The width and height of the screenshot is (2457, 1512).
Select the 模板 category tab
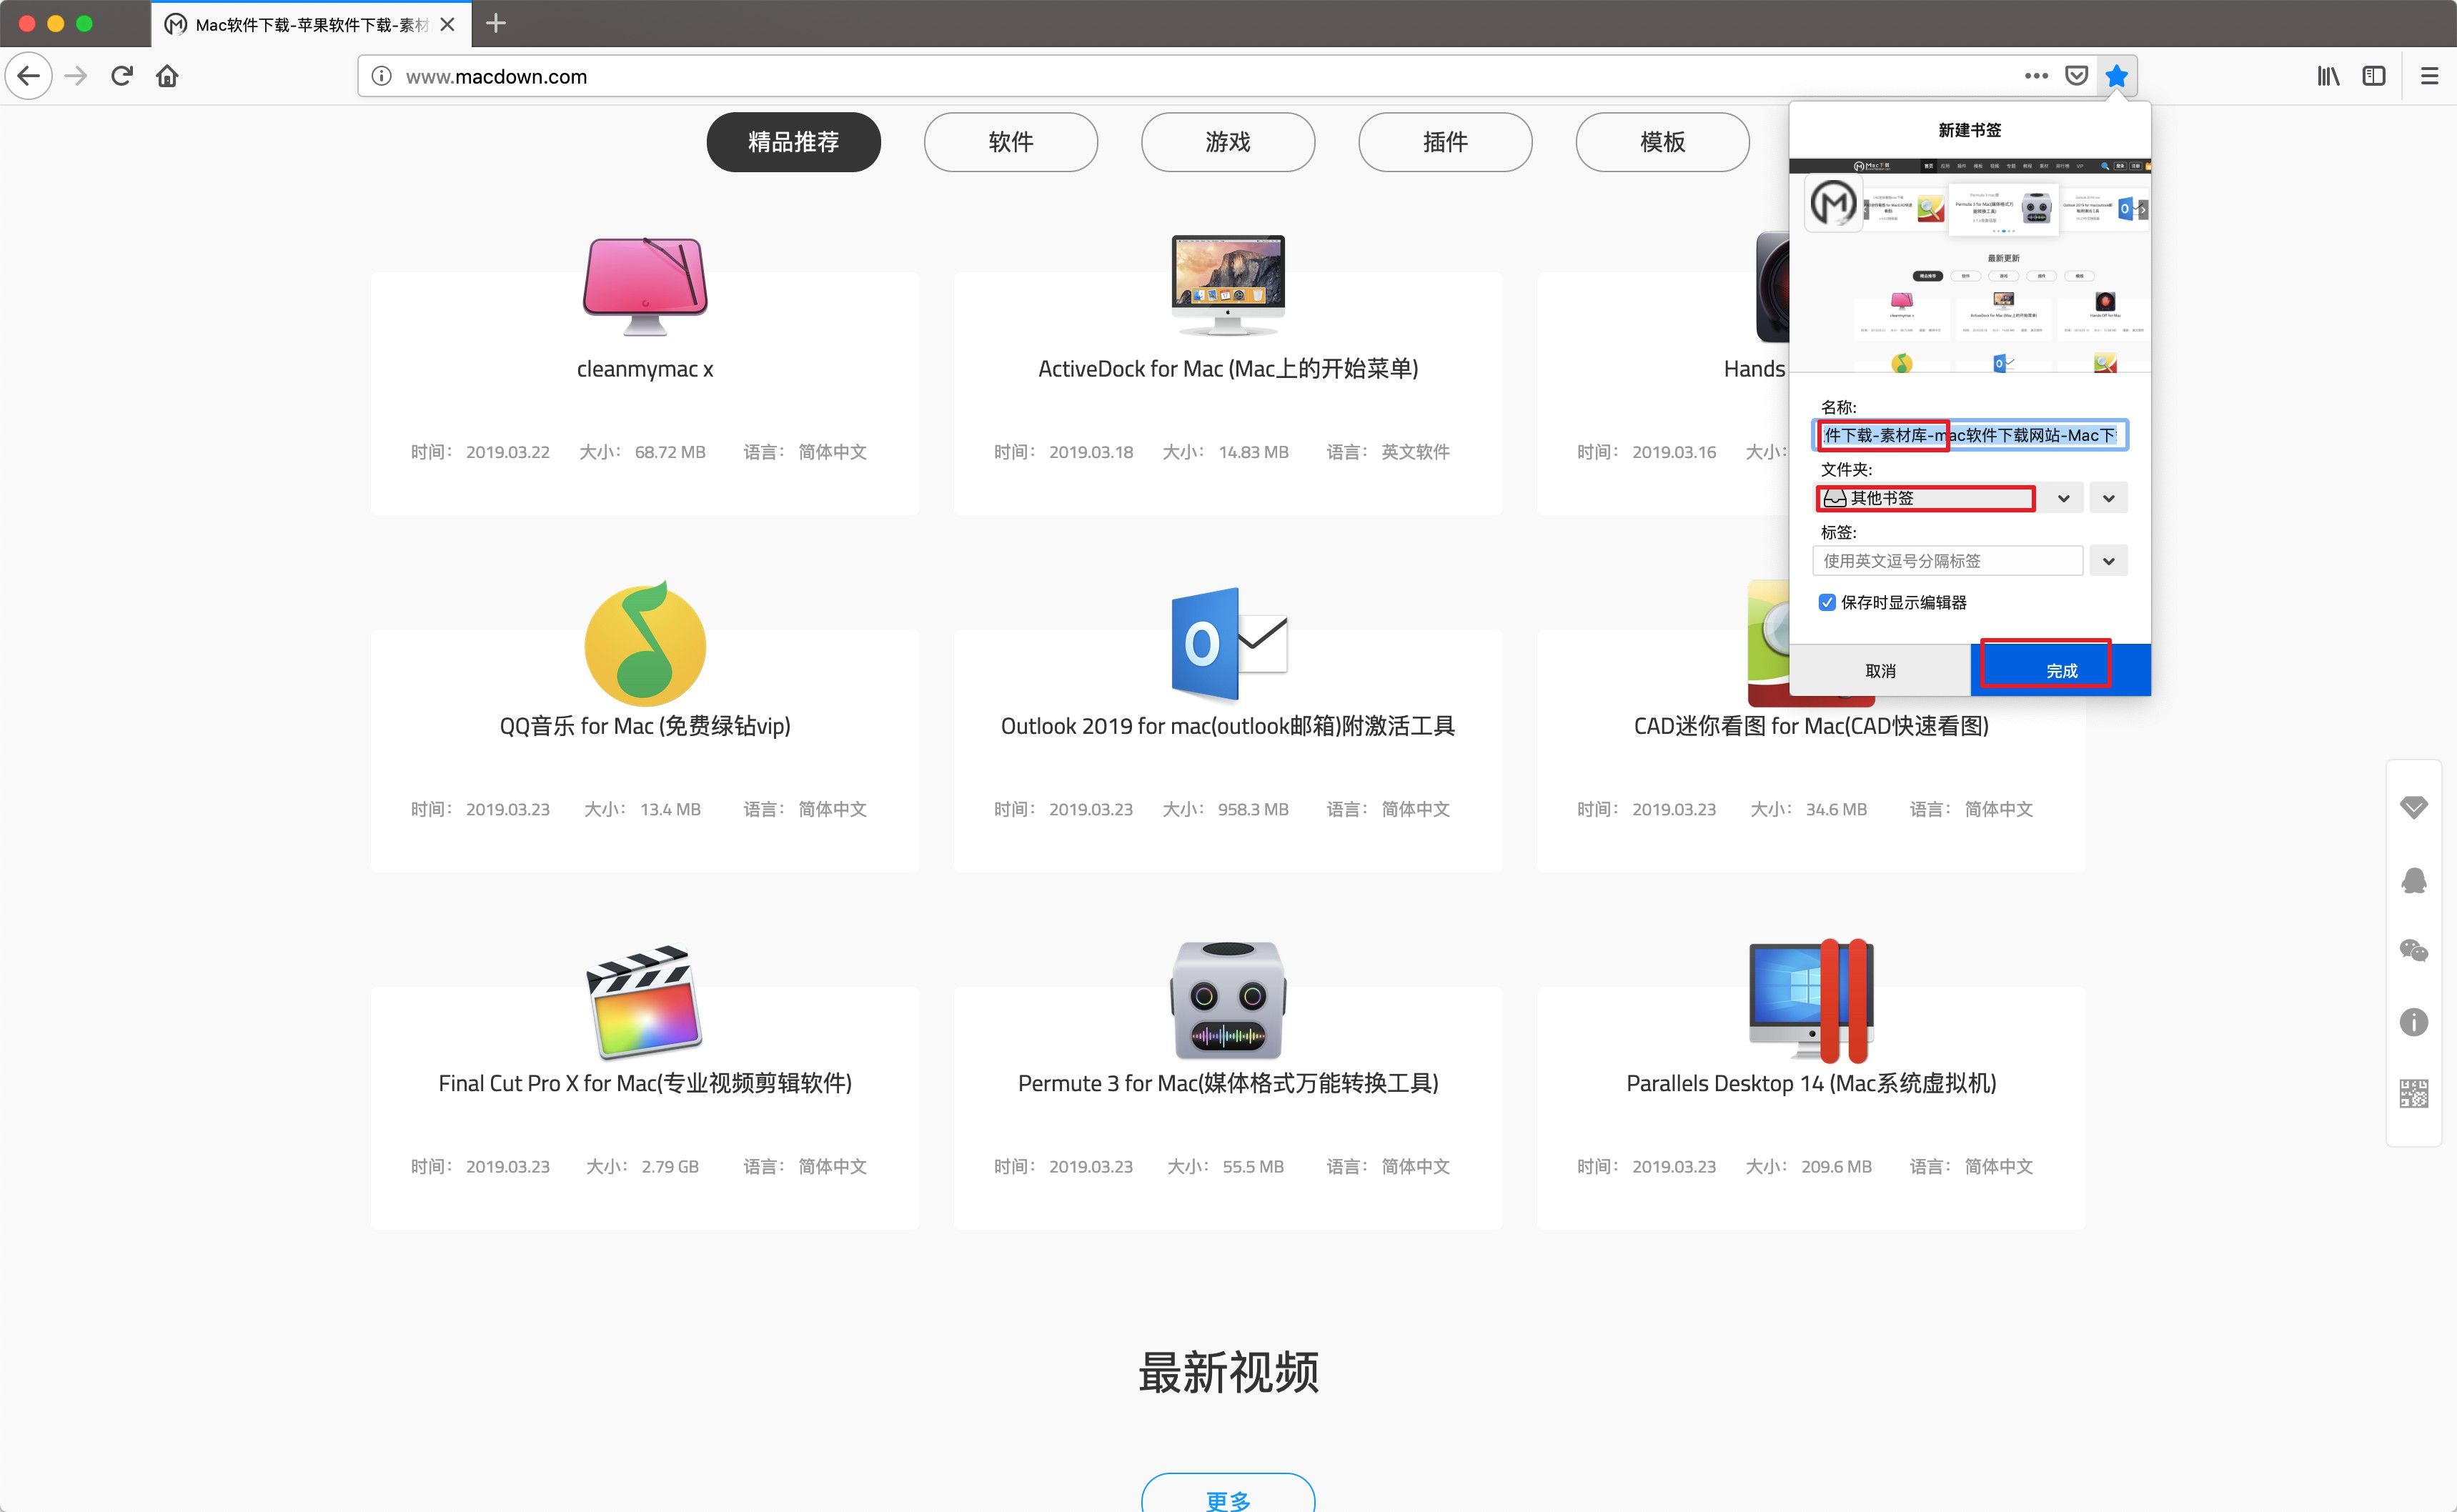(x=1662, y=142)
